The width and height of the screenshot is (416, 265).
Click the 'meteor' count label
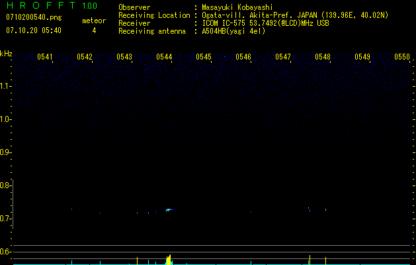pos(94,21)
